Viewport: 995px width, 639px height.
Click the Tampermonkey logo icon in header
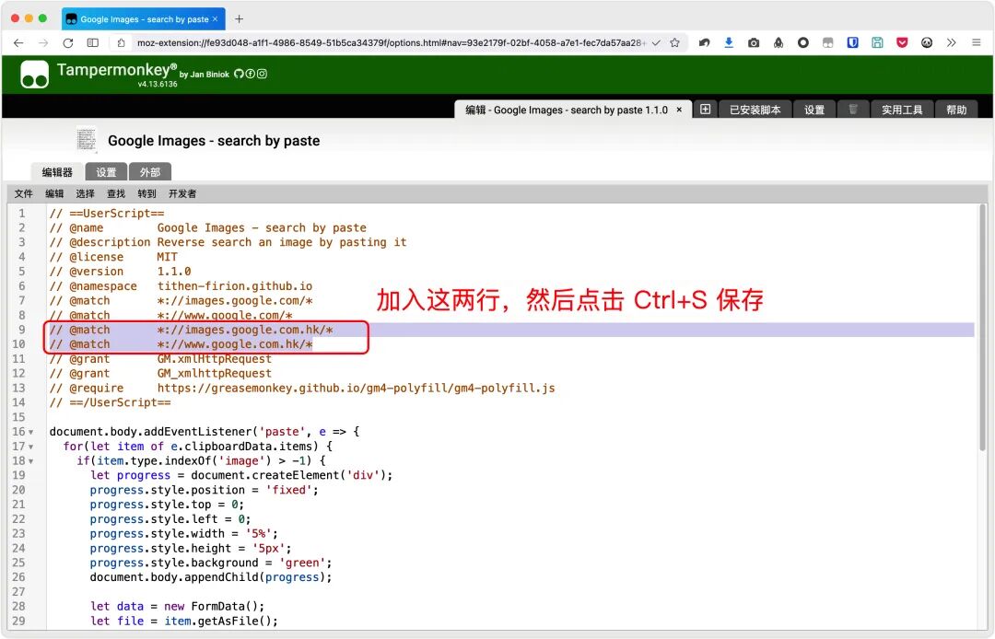(34, 75)
